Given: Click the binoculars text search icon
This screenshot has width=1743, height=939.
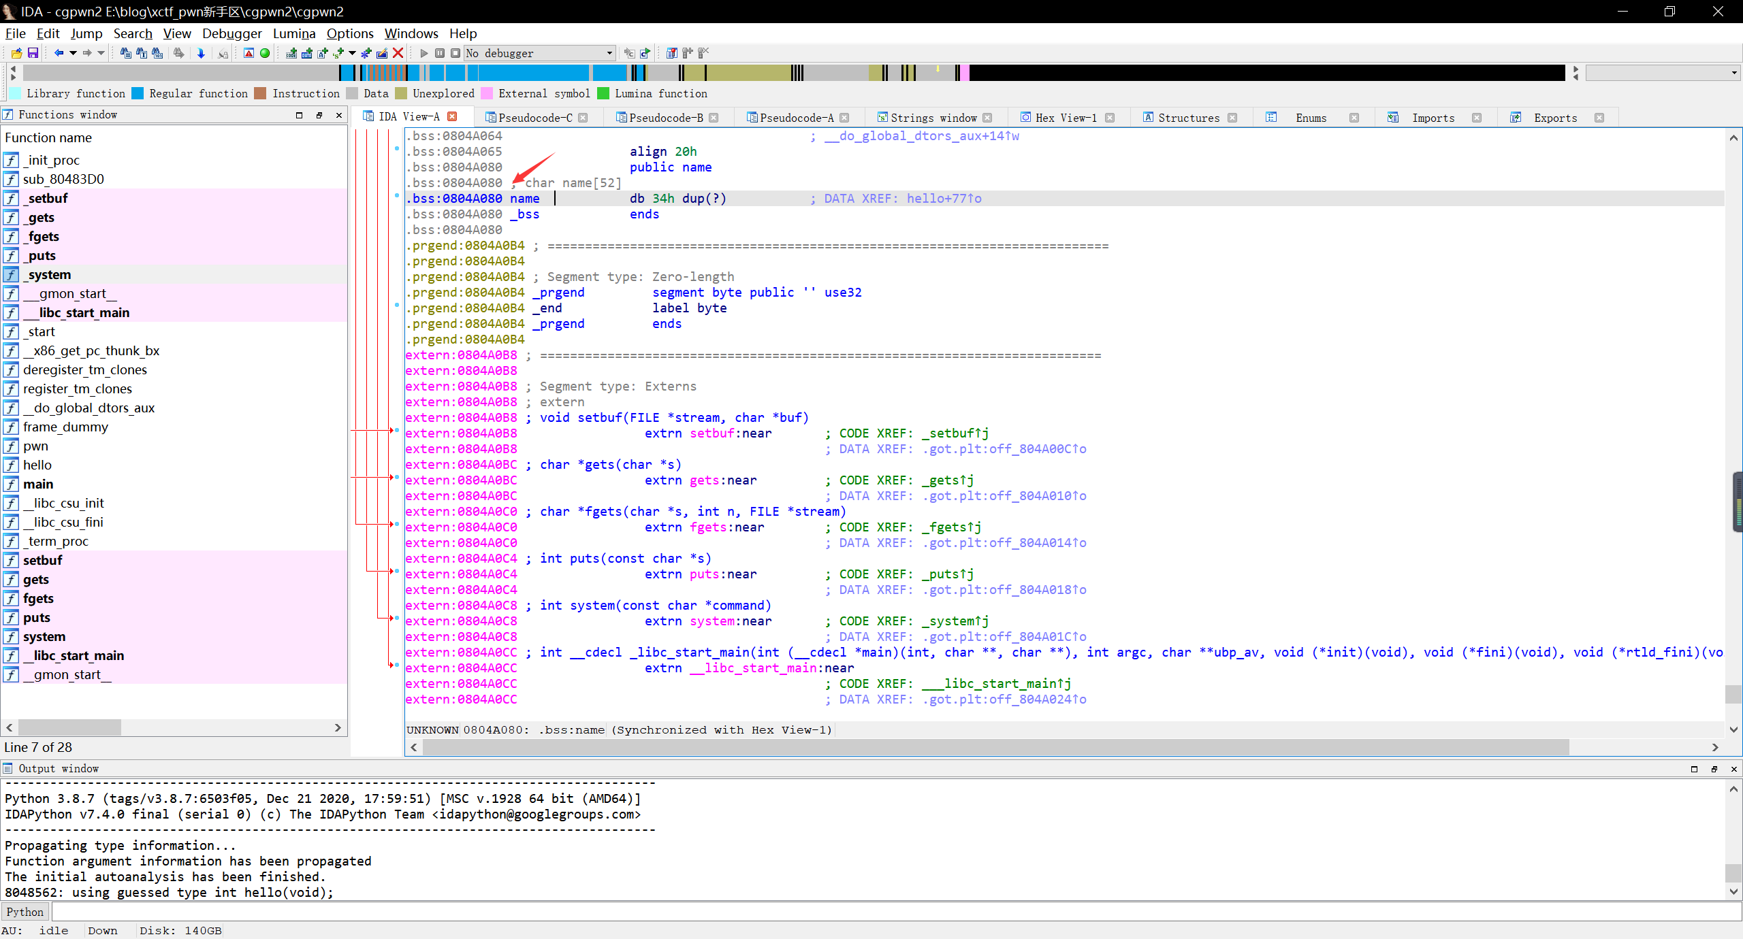Looking at the screenshot, I should [x=142, y=53].
